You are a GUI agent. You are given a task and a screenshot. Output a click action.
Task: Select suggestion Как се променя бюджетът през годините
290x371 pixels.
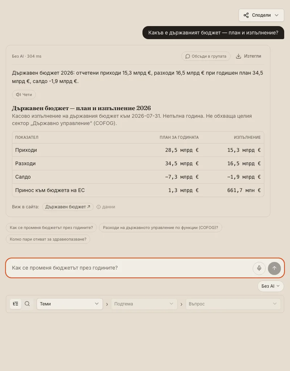pyautogui.click(x=51, y=228)
